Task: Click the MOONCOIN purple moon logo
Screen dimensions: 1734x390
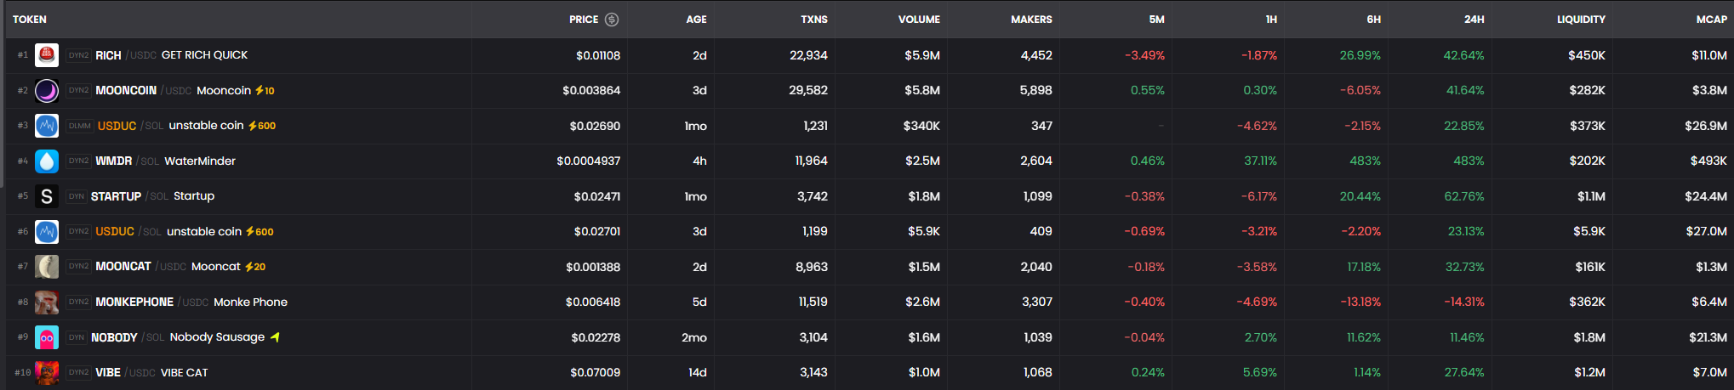Action: pyautogui.click(x=47, y=90)
